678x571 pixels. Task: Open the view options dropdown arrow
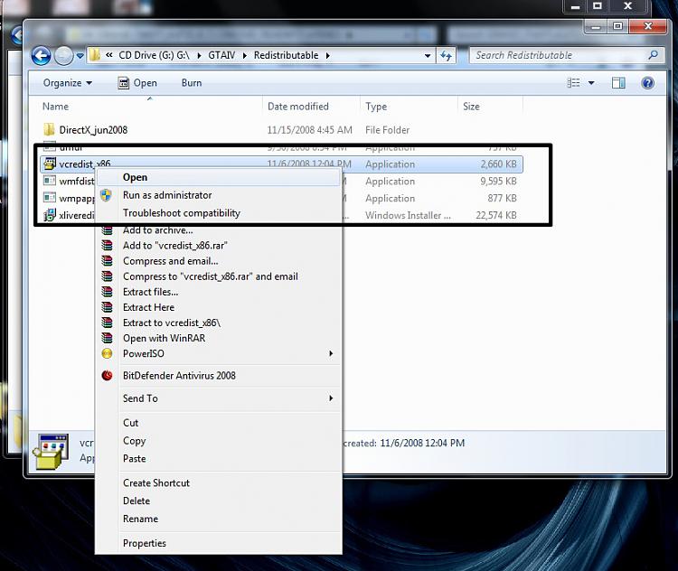coord(591,83)
